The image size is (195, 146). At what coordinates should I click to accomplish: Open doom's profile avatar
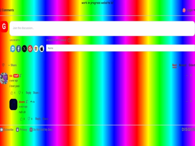pos(13,105)
